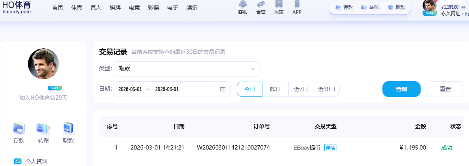Image resolution: width=469 pixels, height=166 pixels.
Task: Open the 个人资料 profile item
Action: [36, 161]
